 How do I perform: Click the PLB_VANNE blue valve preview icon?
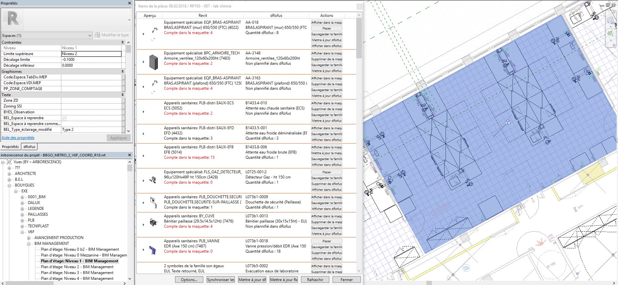[x=152, y=250]
